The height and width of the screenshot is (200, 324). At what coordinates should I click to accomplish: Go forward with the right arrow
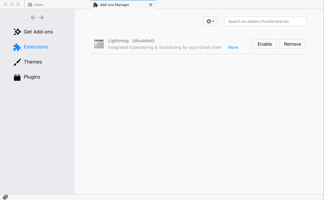point(41,18)
